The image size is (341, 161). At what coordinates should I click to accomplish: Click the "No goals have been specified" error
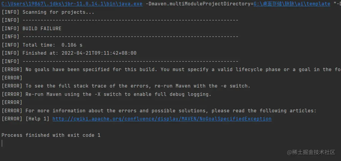click(171, 70)
